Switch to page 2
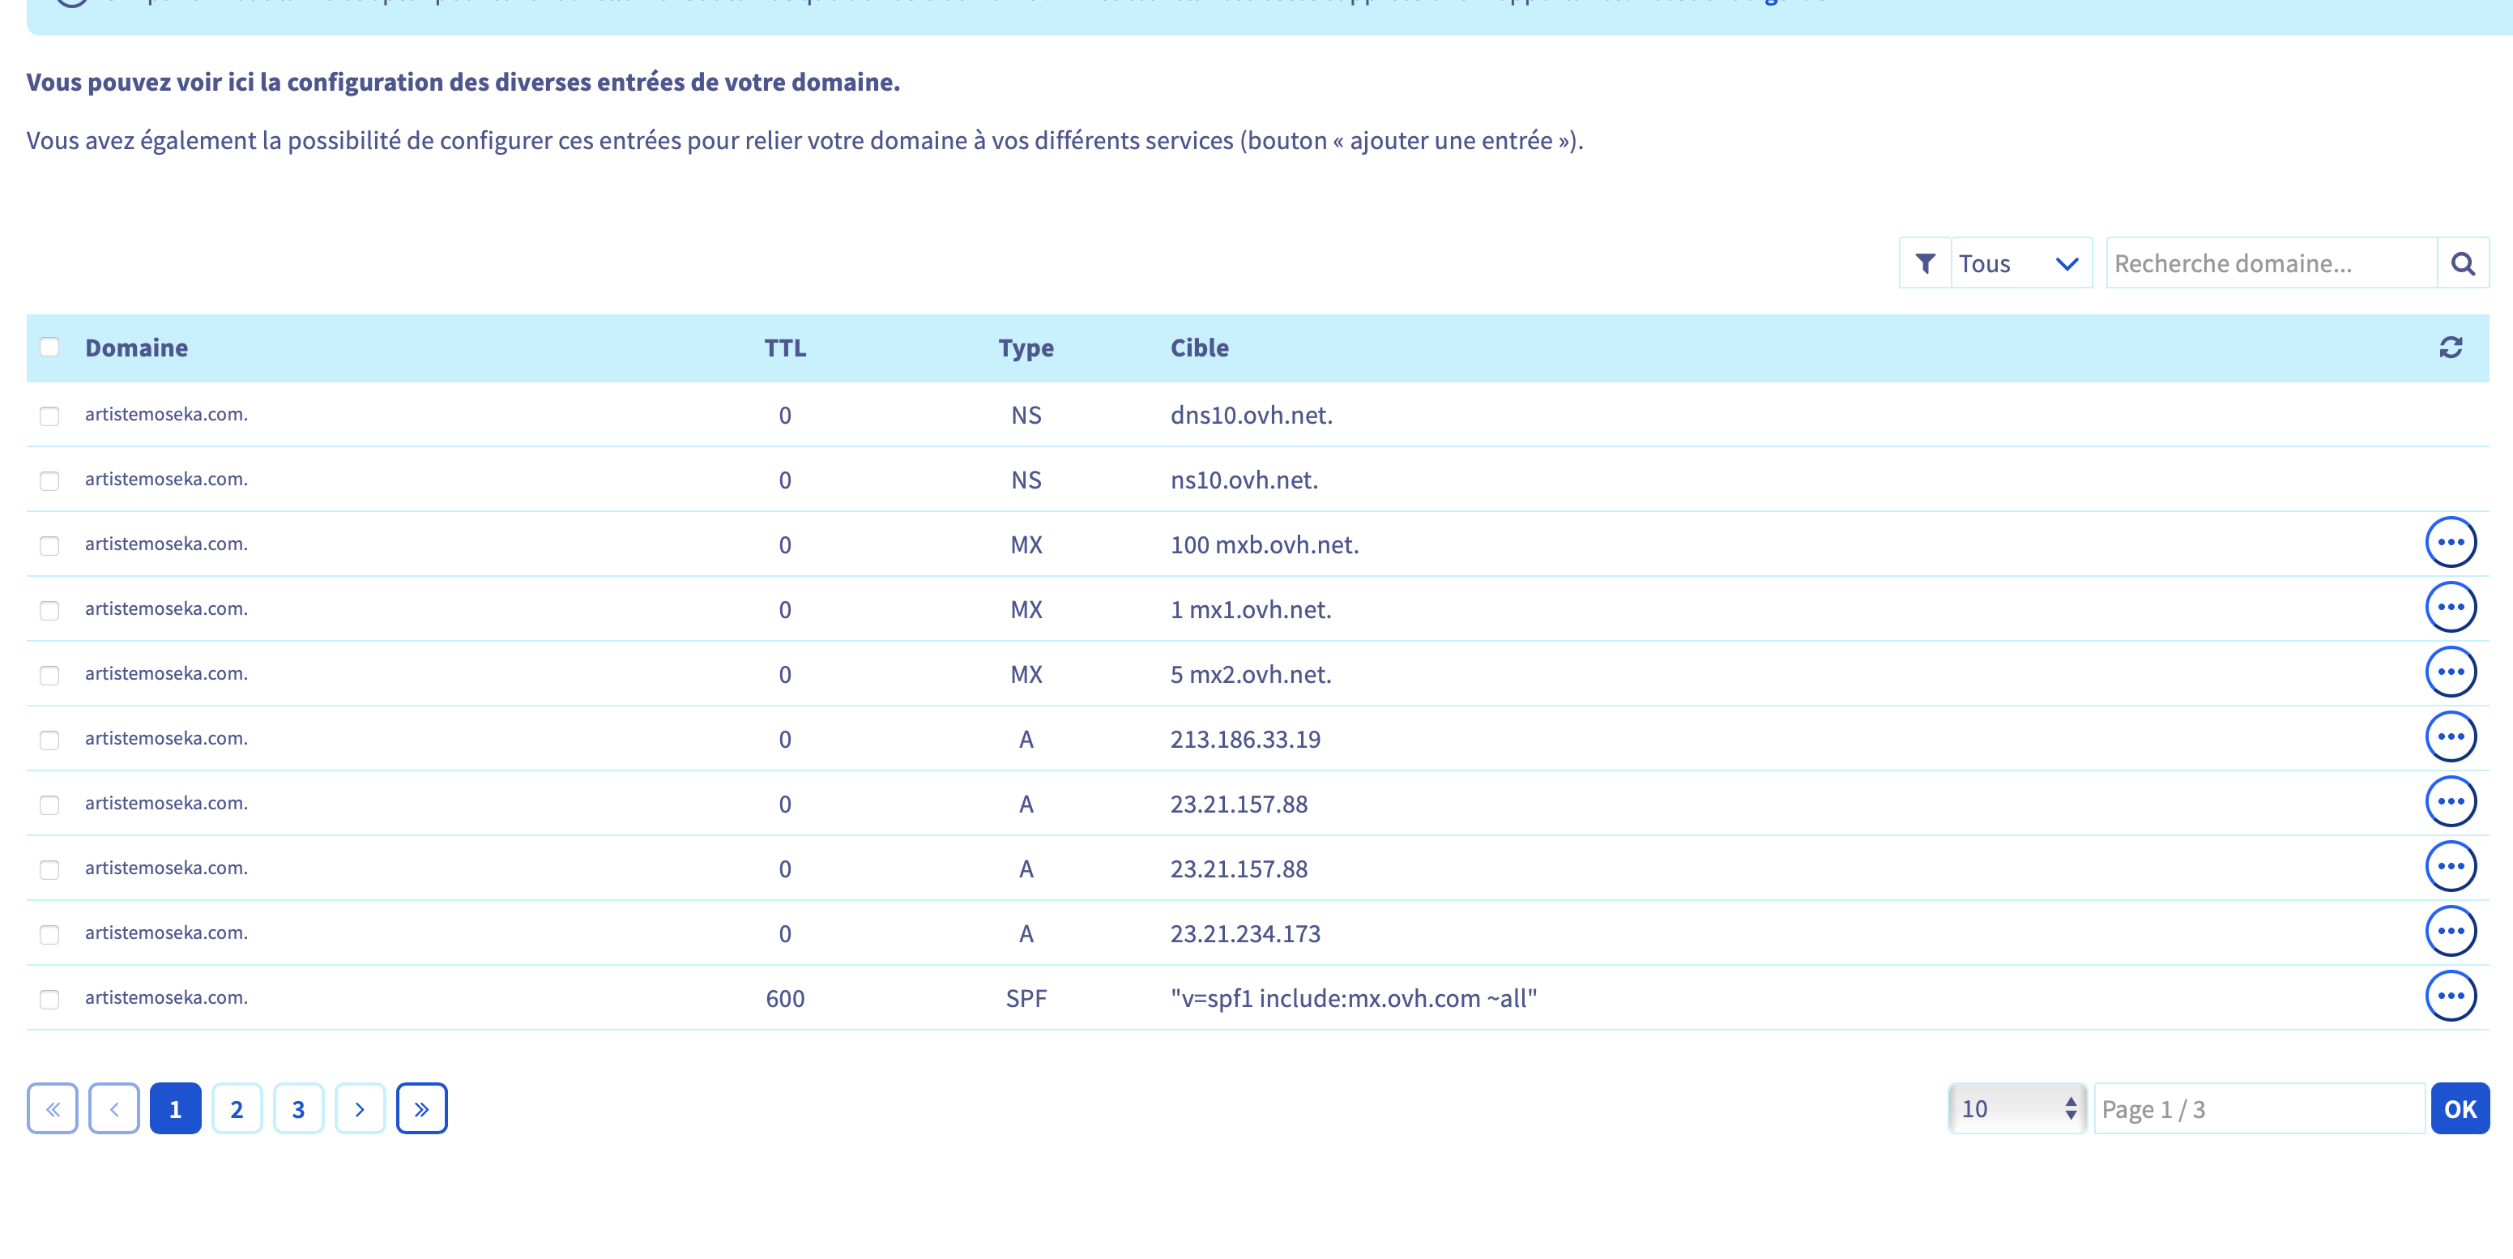 coord(237,1108)
